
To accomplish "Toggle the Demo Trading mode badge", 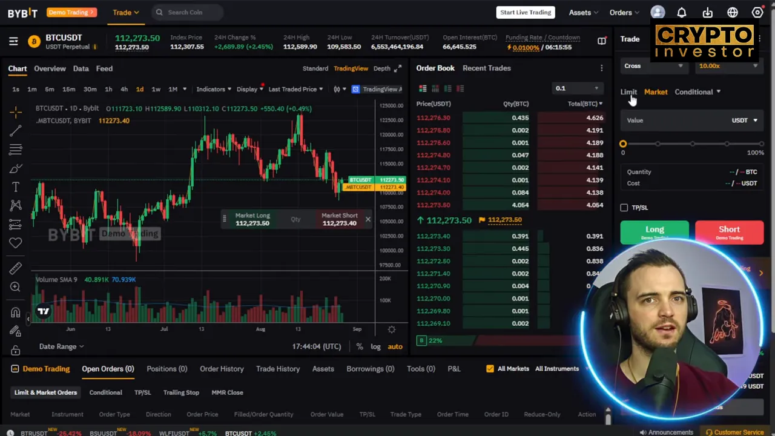I will pos(71,12).
